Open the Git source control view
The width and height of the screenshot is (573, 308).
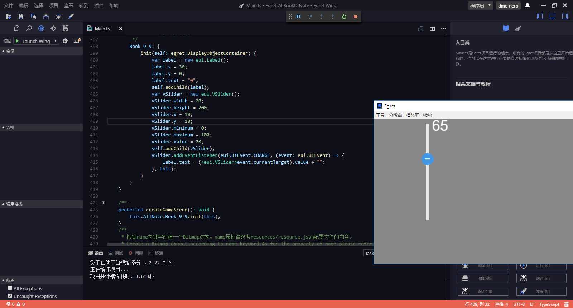pos(53,28)
